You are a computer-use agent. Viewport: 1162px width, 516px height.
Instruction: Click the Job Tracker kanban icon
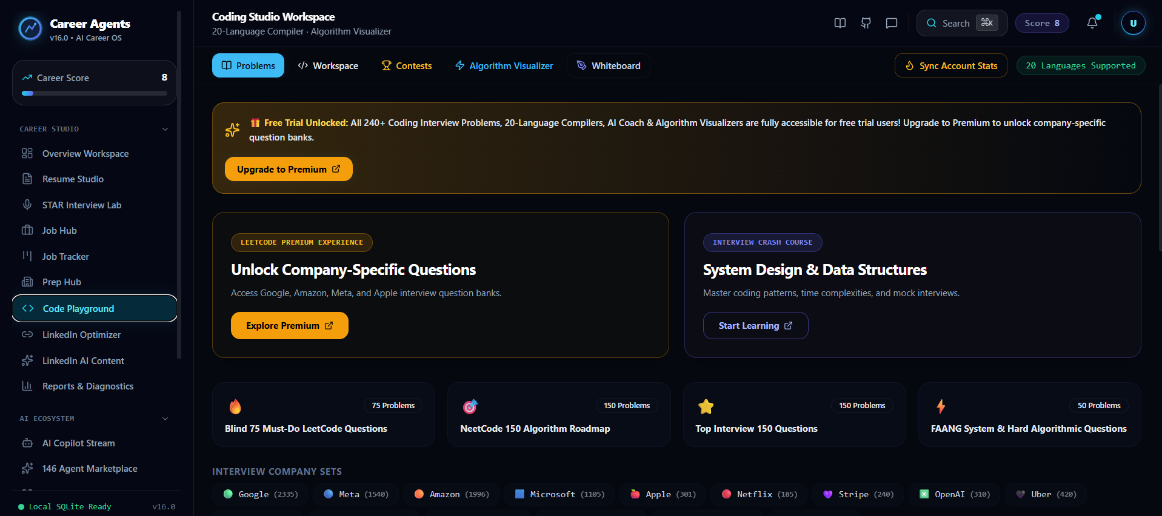pyautogui.click(x=27, y=256)
